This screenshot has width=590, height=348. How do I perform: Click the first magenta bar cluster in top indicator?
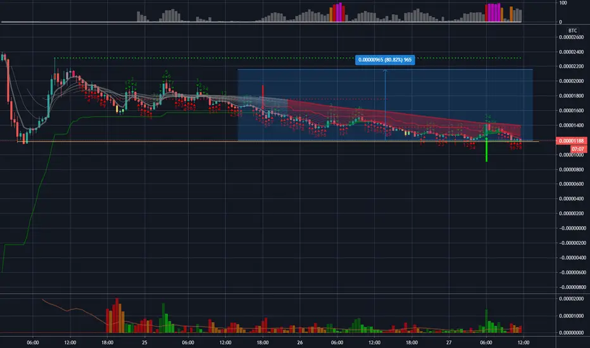click(339, 13)
